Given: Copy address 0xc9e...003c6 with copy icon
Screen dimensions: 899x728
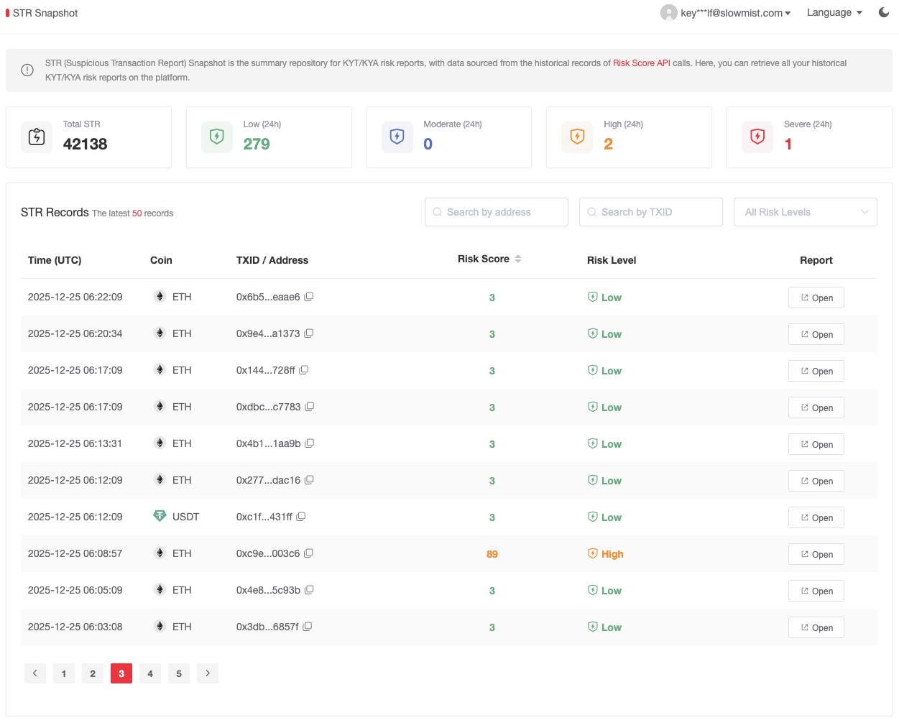Looking at the screenshot, I should pos(309,553).
